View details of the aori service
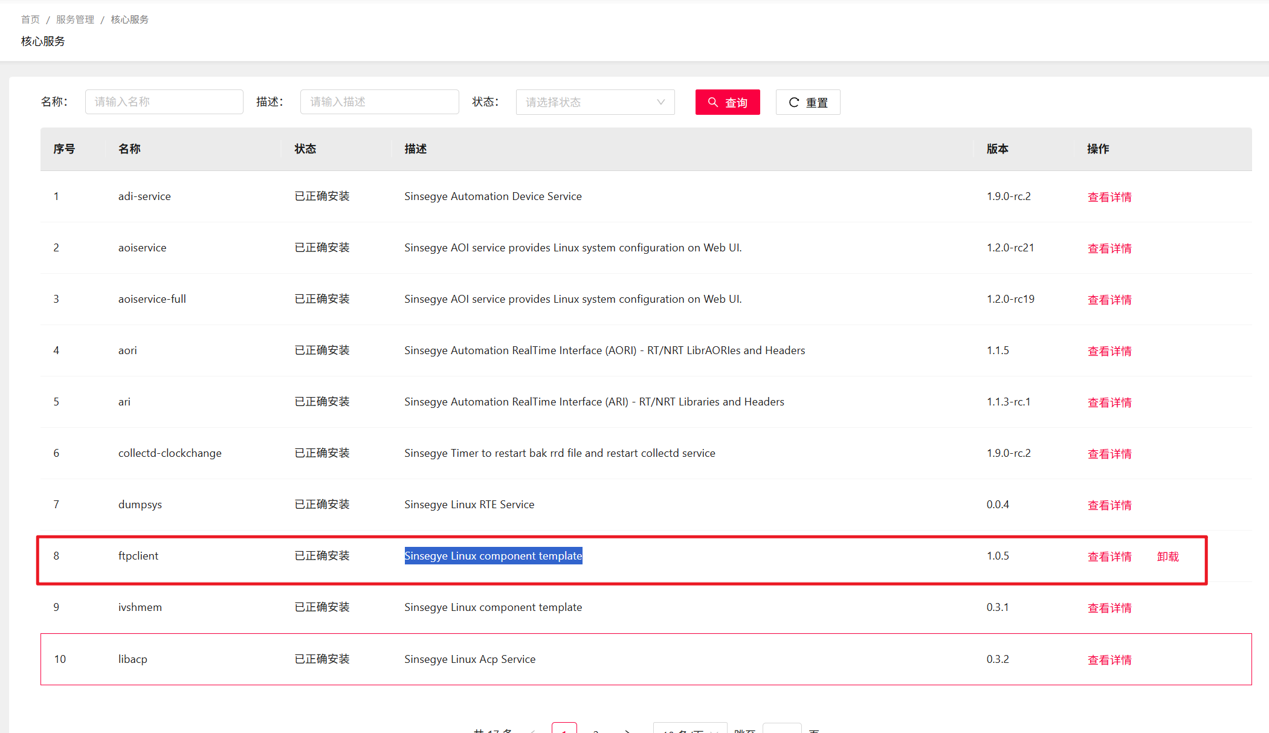Viewport: 1269px width, 733px height. point(1109,351)
